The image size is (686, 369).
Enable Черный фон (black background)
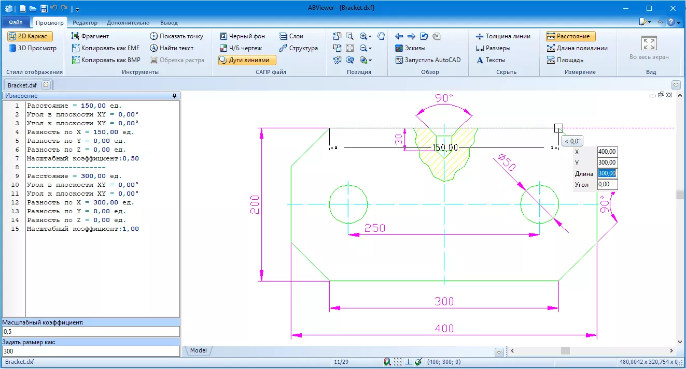coord(243,36)
